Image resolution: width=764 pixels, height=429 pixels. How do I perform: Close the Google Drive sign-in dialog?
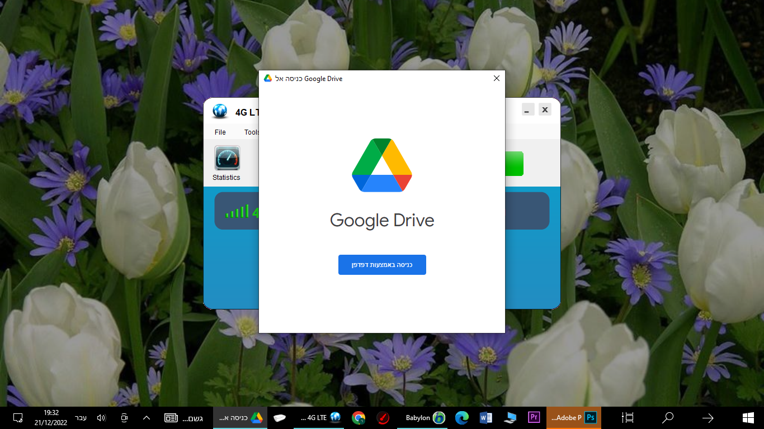496,79
